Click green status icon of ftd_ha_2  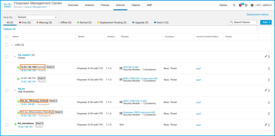(18, 113)
